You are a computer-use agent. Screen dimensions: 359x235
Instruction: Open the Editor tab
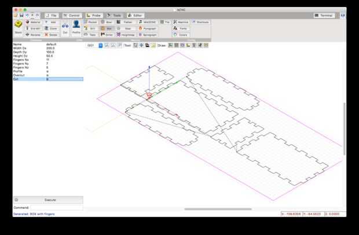coord(135,15)
